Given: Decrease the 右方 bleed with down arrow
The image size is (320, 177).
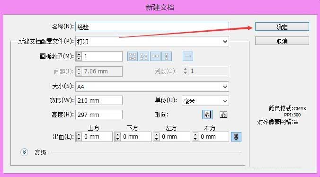Looking at the screenshot, I should (196, 139).
